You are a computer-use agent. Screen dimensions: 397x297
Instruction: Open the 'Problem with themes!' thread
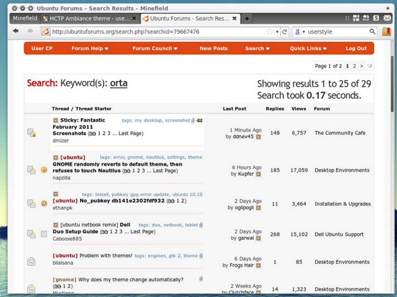(x=106, y=256)
